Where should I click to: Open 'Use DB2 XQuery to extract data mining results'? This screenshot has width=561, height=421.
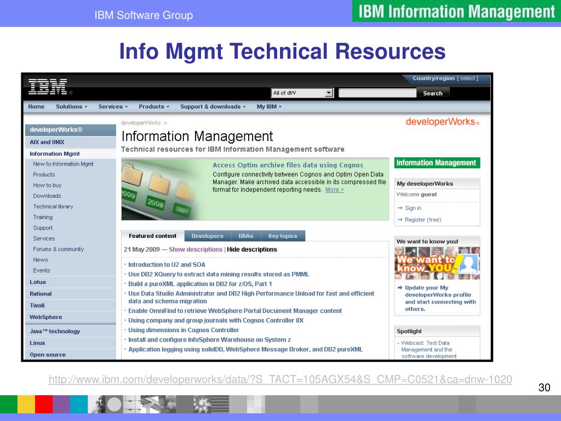pyautogui.click(x=219, y=275)
